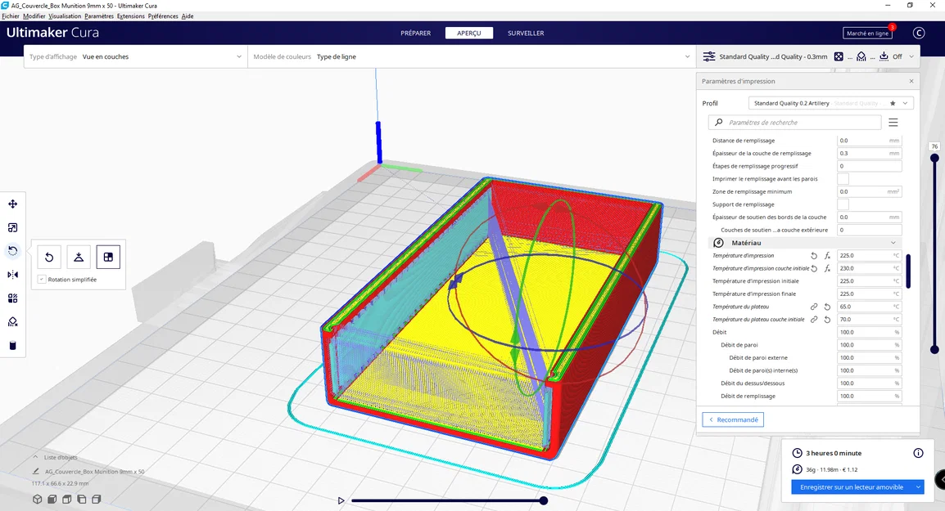The width and height of the screenshot is (945, 511).
Task: Switch to the right view cube icon
Action: 96,499
